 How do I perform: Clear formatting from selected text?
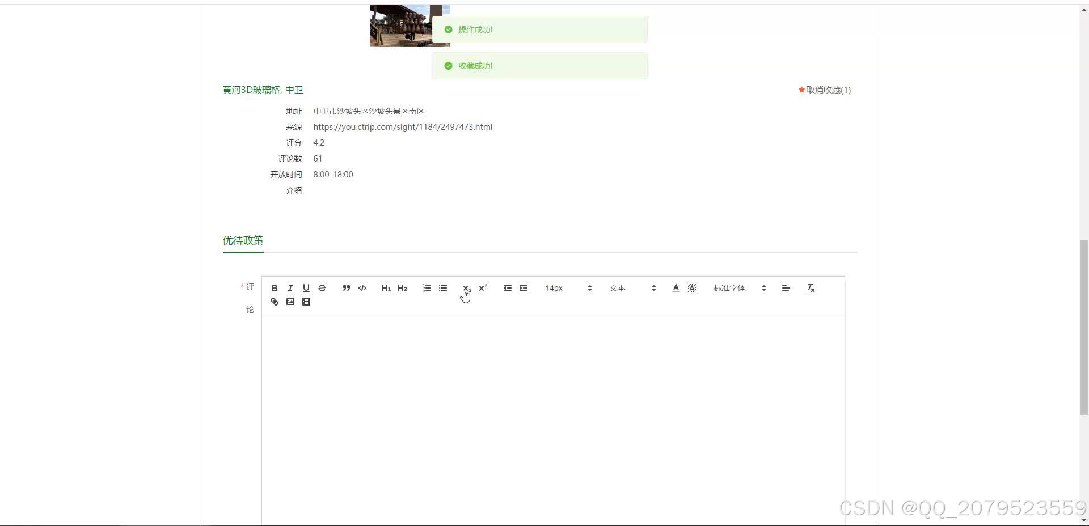(x=811, y=288)
